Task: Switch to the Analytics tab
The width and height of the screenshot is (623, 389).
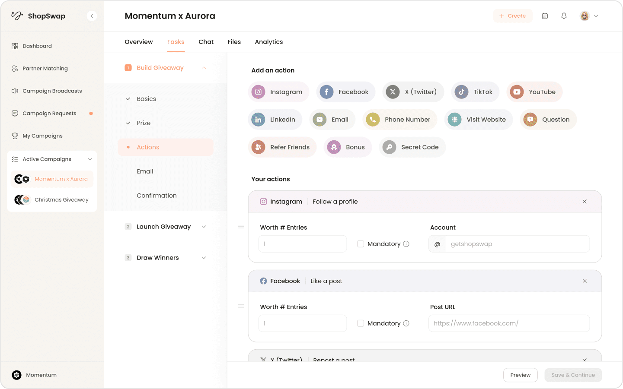Action: [x=268, y=42]
